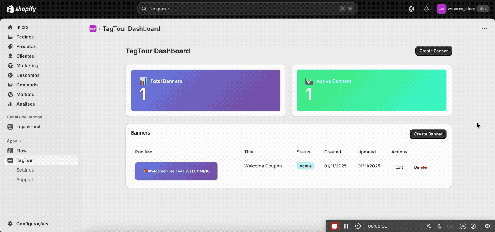The image size is (495, 232).
Task: Toggle system audio mute in recorder
Action: [429, 226]
